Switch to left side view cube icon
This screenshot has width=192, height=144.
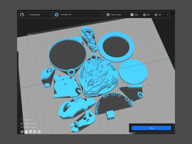35,132
